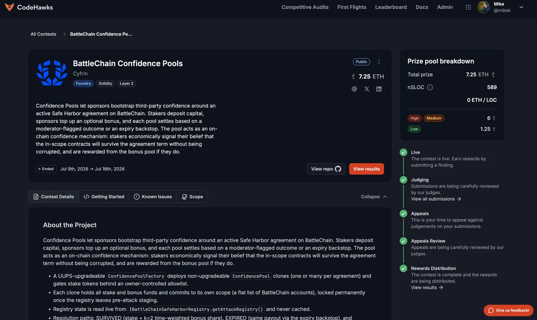Click the CodeHawks brand name

[35, 7]
